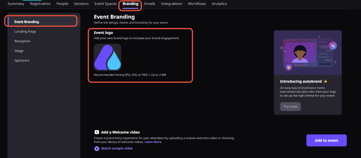Viewport: 361px width, 158px height.
Task: Go to the People tab
Action: (62, 4)
